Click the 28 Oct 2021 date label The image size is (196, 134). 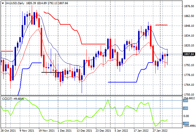pyautogui.click(x=8, y=131)
